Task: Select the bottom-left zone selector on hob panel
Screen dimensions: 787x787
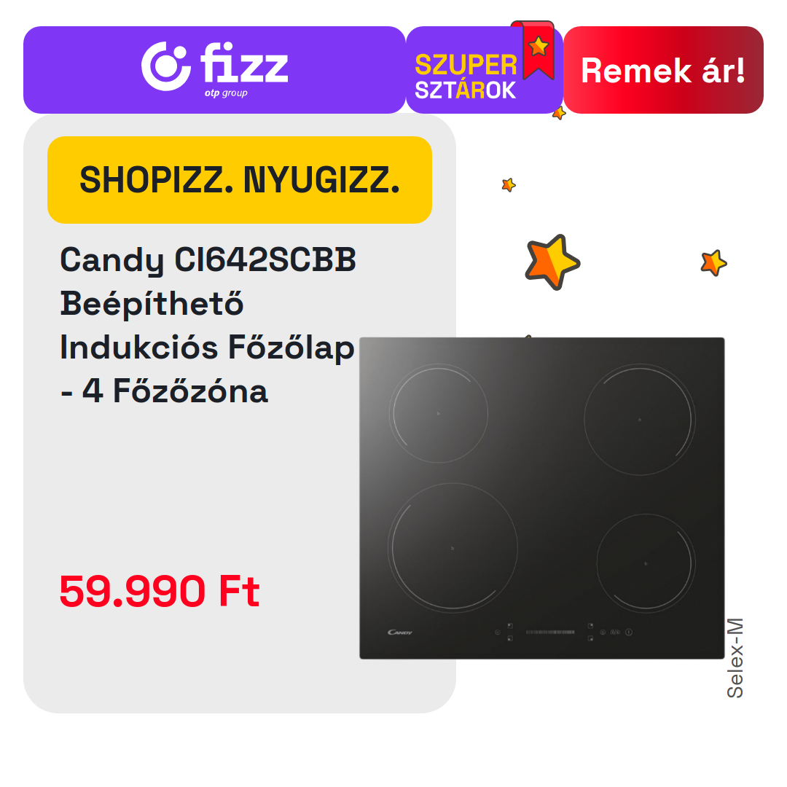Action: point(510,638)
